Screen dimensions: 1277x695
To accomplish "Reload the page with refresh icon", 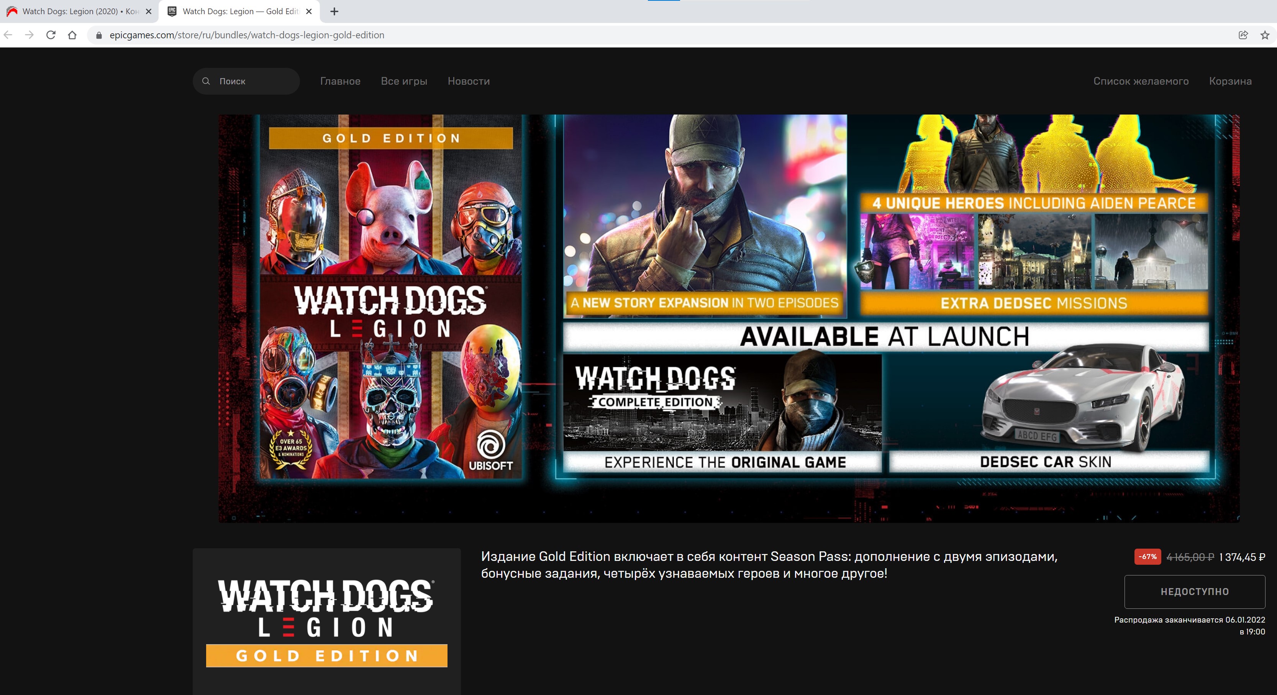I will 51,35.
